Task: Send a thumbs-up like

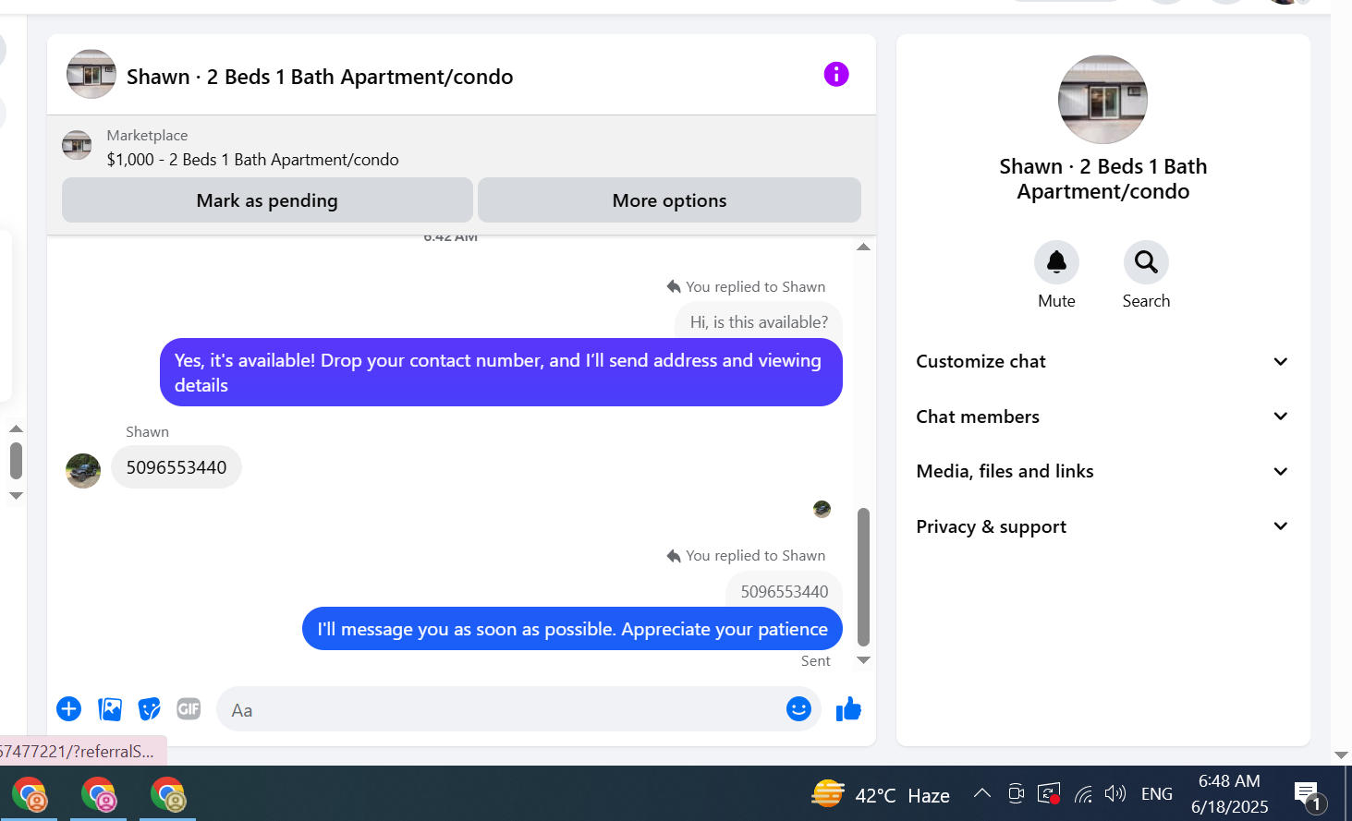Action: 848,709
